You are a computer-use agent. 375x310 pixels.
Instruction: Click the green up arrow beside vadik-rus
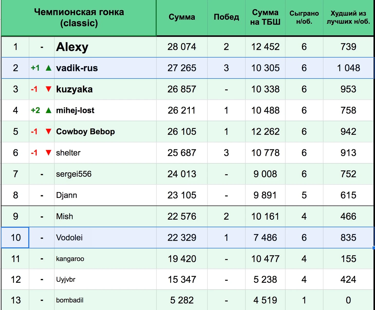coord(49,68)
